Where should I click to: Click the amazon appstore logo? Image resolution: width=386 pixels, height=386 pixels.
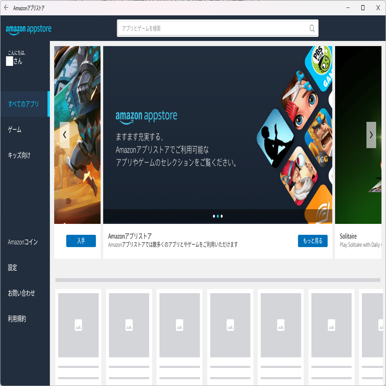pos(28,30)
